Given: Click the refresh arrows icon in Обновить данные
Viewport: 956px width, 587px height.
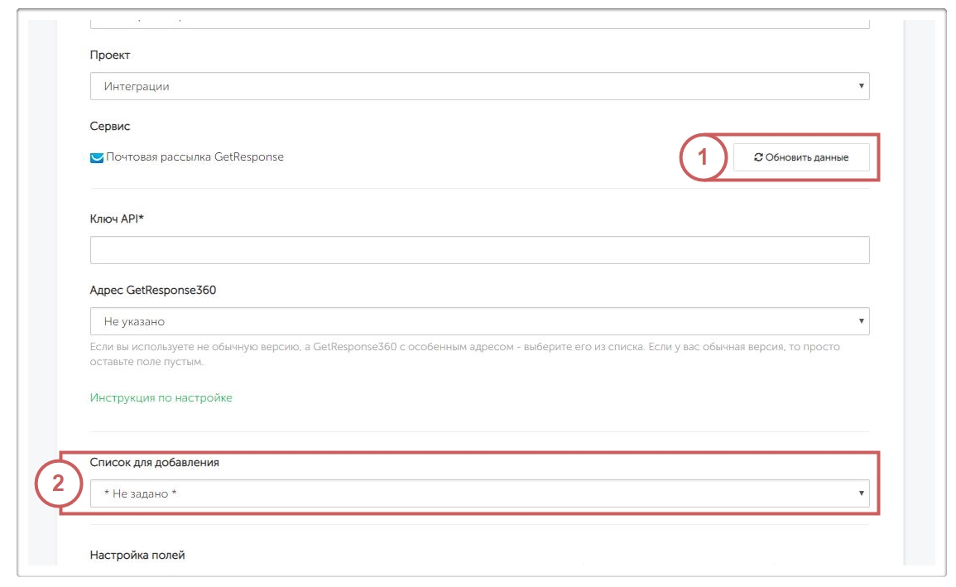Looking at the screenshot, I should pos(757,157).
